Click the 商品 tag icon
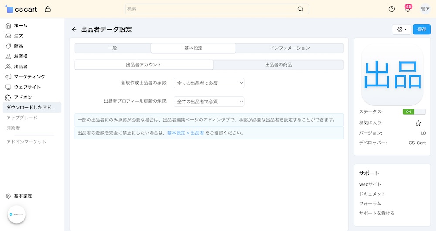Screen dimensions: 436x231 8,46
